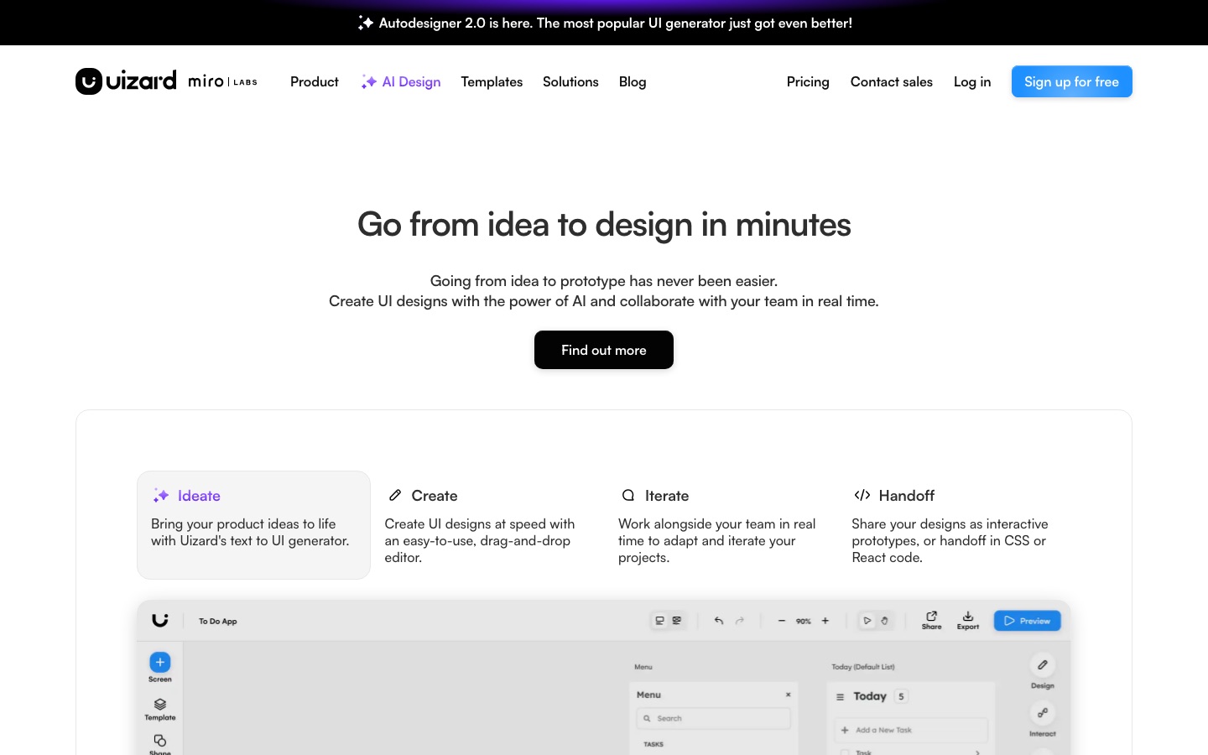Image resolution: width=1208 pixels, height=755 pixels.
Task: Select the Ideate tab card
Action: [253, 525]
